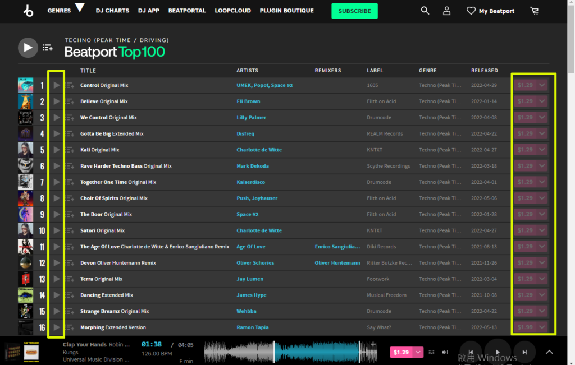Expand purchase options for The Door

[x=542, y=214]
